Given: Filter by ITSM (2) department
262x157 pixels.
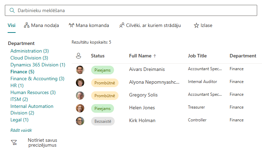Looking at the screenshot, I should tap(19, 99).
